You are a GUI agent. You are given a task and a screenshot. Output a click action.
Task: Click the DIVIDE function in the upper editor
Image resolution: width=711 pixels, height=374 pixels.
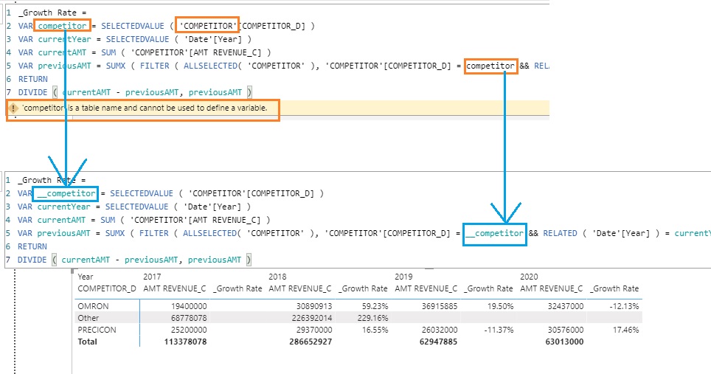32,92
